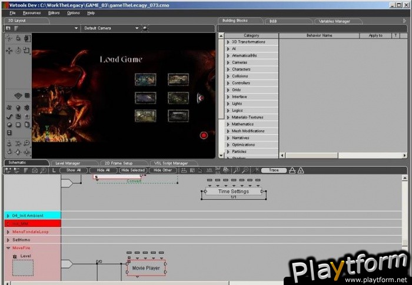Click the snapshot camera icon above the viewport

pyautogui.click(x=8, y=28)
